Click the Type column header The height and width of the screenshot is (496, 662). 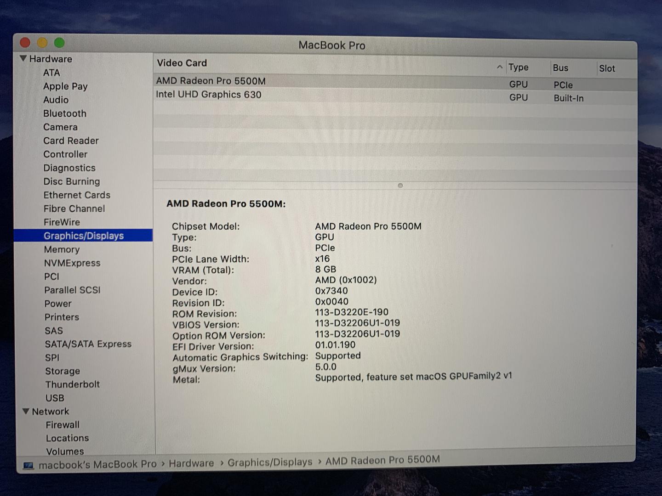(x=518, y=68)
